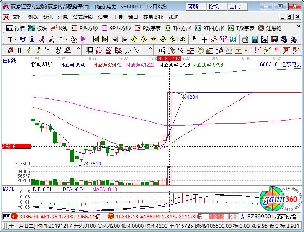Viewport: 304px width, 232px height.
Task: Click the 客服 button
Action: pyautogui.click(x=196, y=7)
